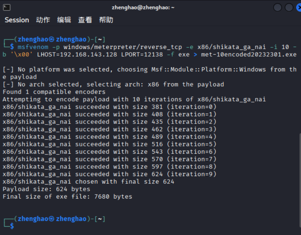Click the 'size 435 (iteration=2)' line

tap(109, 122)
